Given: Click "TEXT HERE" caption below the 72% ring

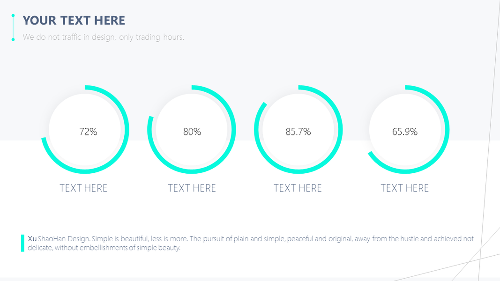Looking at the screenshot, I should click(83, 188).
